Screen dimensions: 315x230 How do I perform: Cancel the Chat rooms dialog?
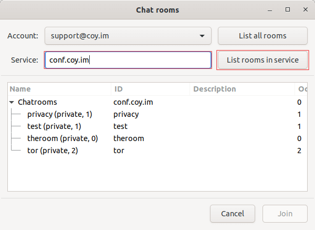(x=233, y=214)
